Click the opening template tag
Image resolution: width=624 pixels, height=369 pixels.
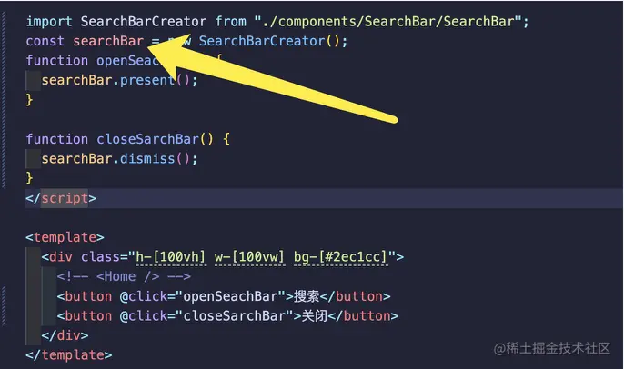click(x=65, y=237)
